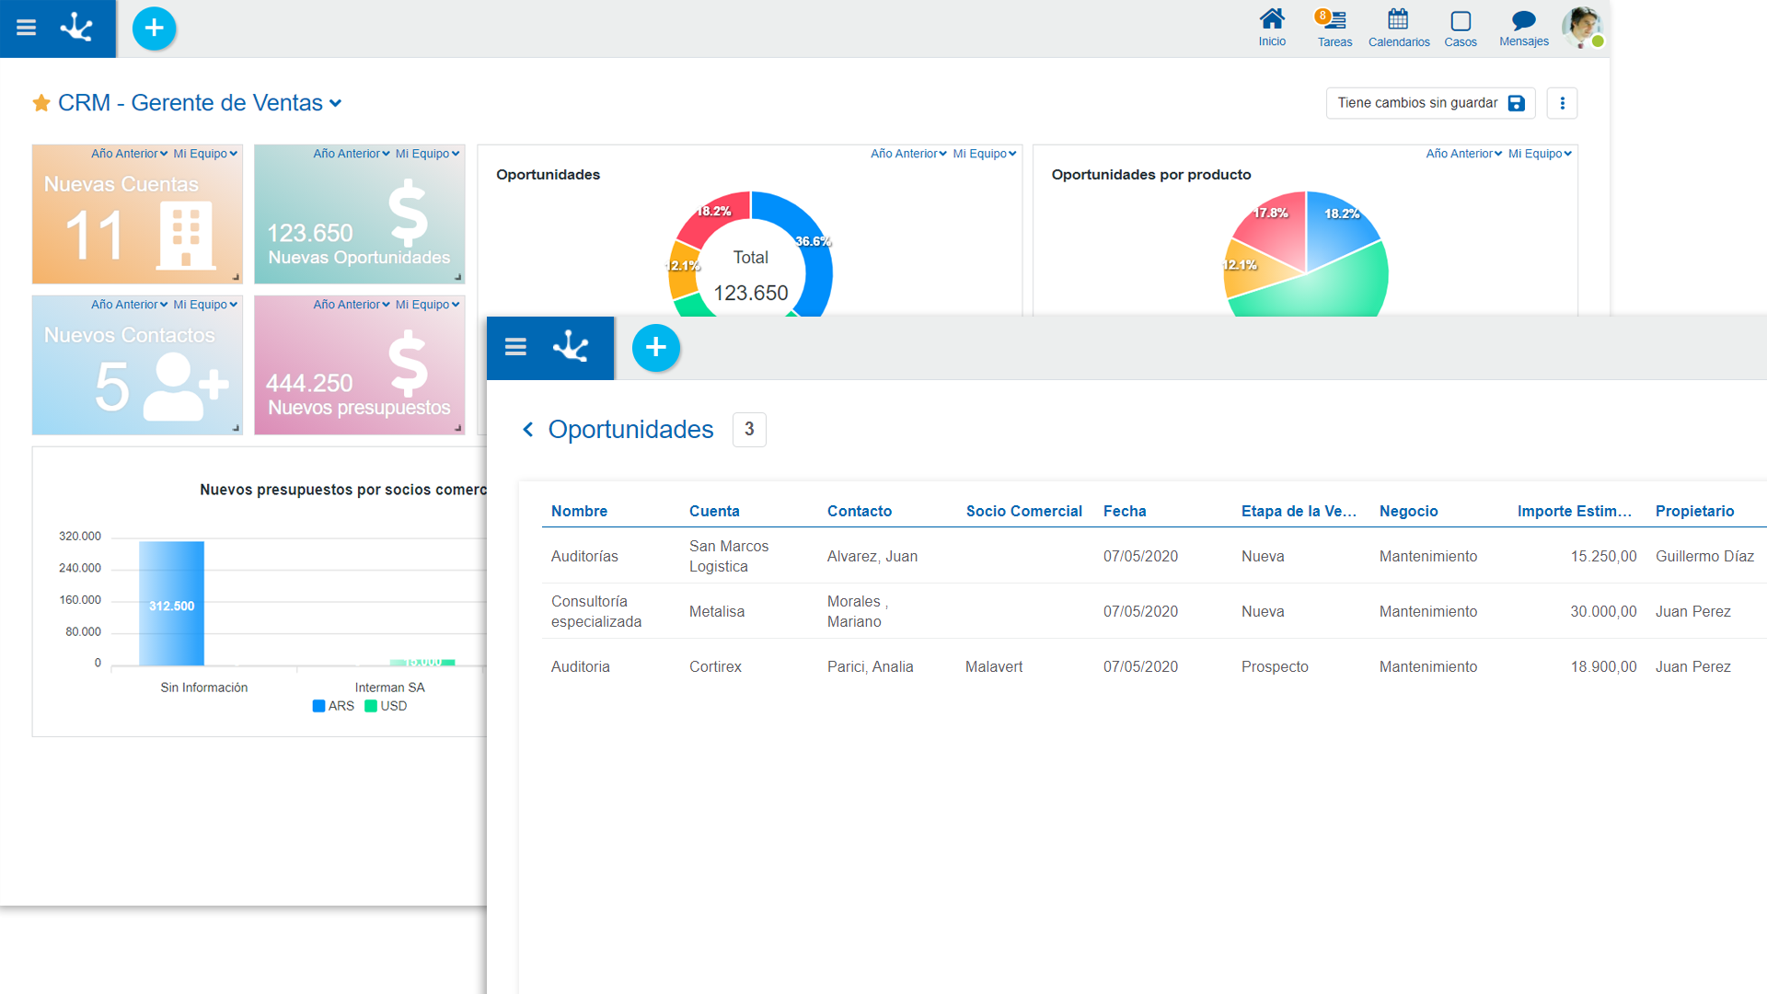Open Mi Equipo dropdown on Nuevas Cuentas card
Screen dimensions: 1767x994
coord(205,154)
